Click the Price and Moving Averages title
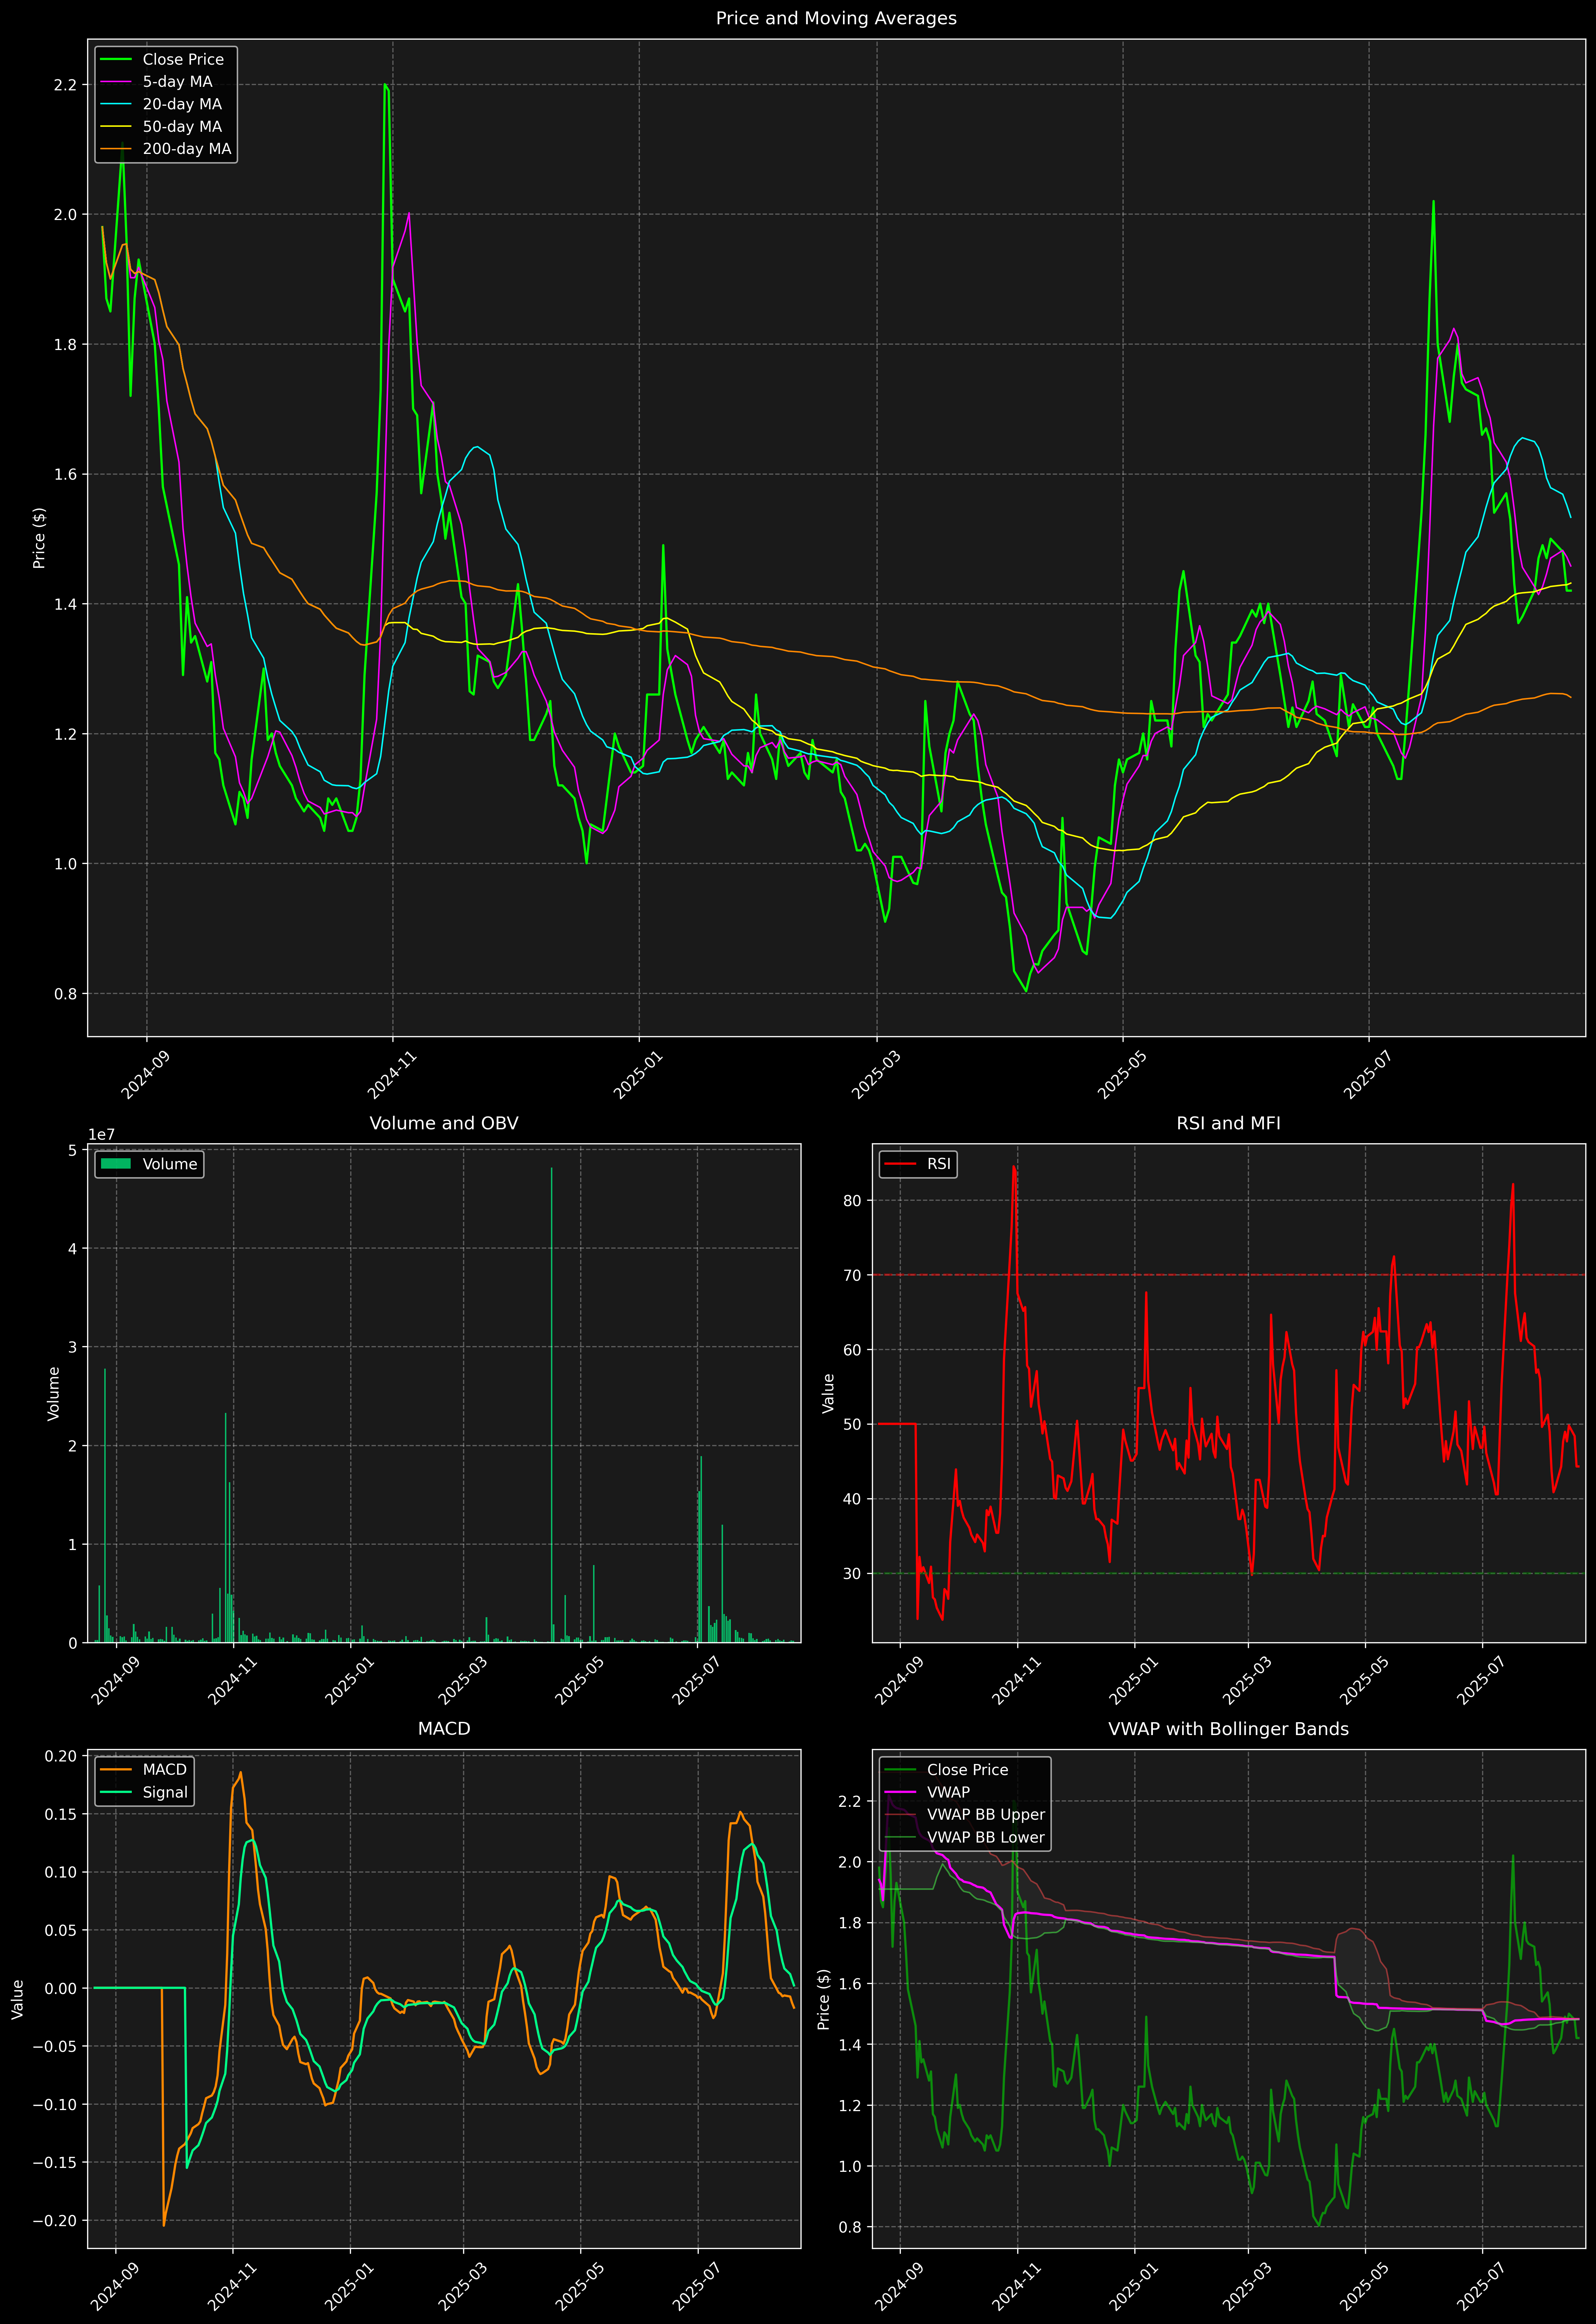This screenshot has height=2324, width=1596. pyautogui.click(x=836, y=18)
